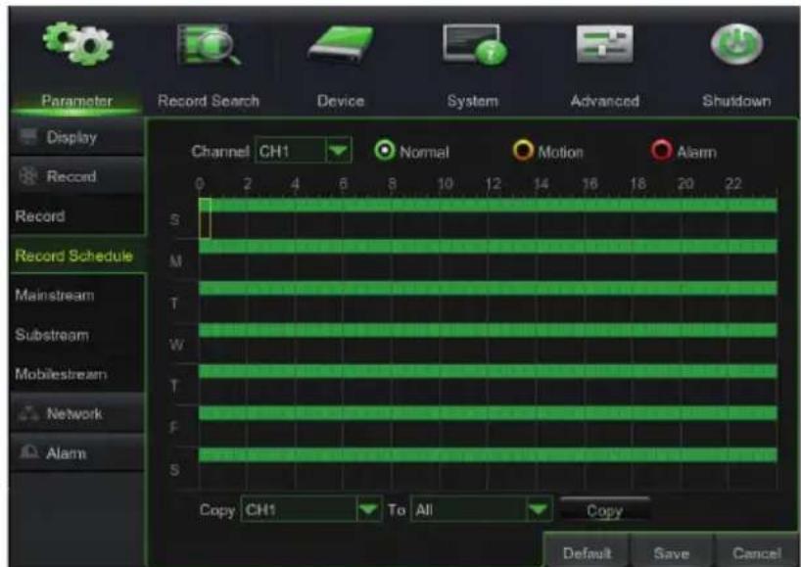Click the M weekday row label
The height and width of the screenshot is (567, 801).
point(175,261)
